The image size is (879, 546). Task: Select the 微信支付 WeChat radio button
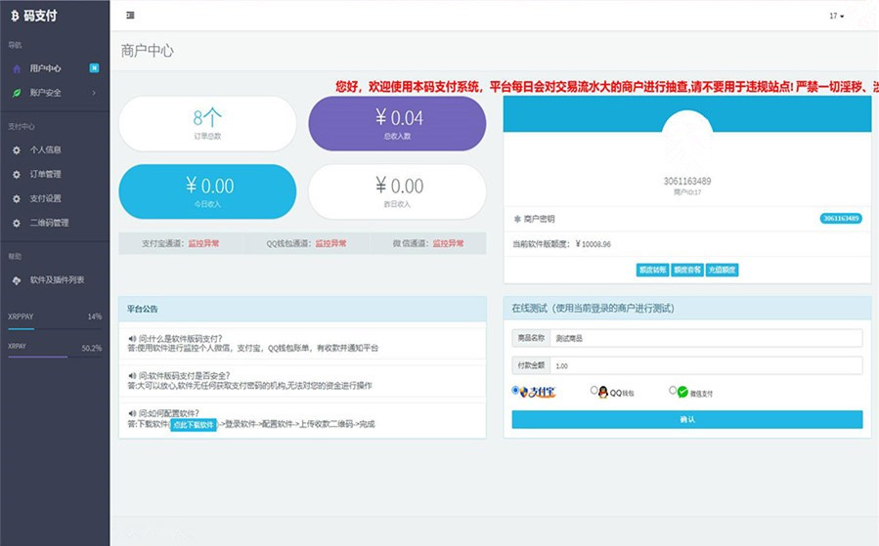(x=673, y=391)
